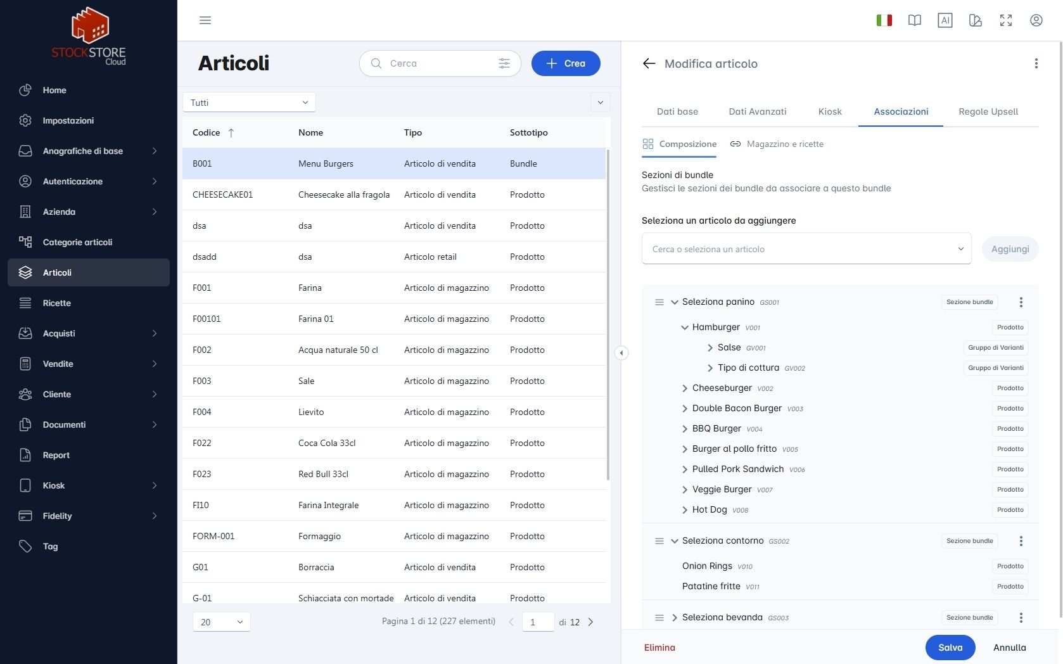Collapse the Seleziona panino section
The height and width of the screenshot is (664, 1063).
[x=675, y=302]
